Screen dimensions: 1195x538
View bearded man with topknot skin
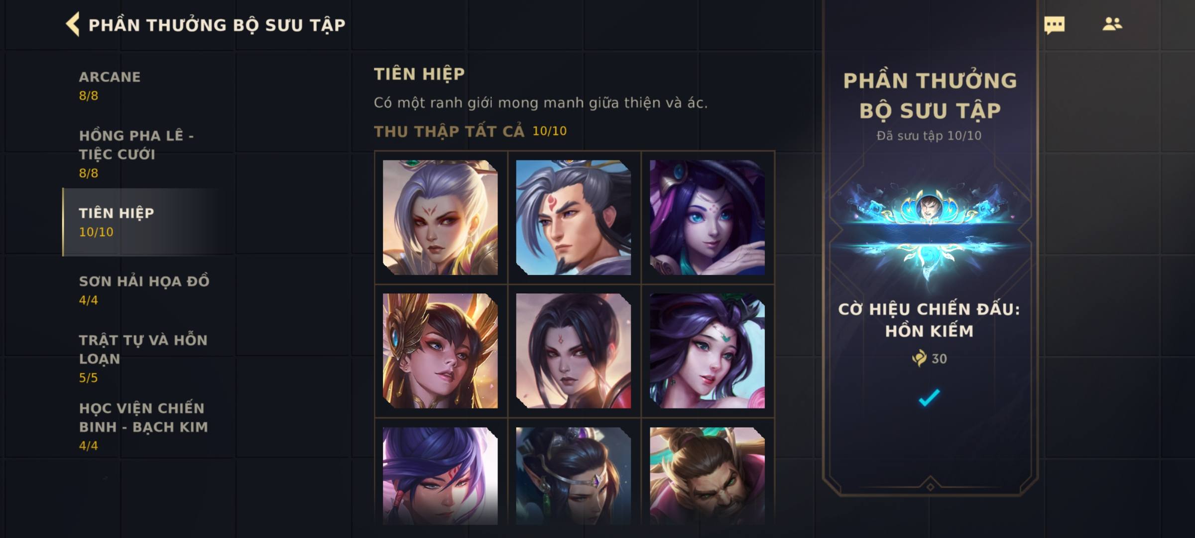click(707, 476)
